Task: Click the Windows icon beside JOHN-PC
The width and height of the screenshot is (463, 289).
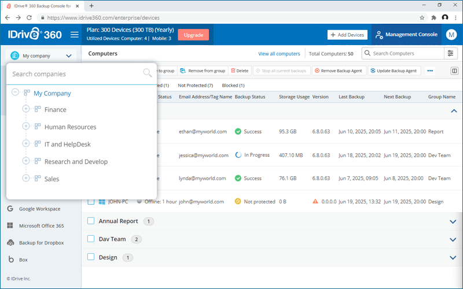Action: coord(102,202)
